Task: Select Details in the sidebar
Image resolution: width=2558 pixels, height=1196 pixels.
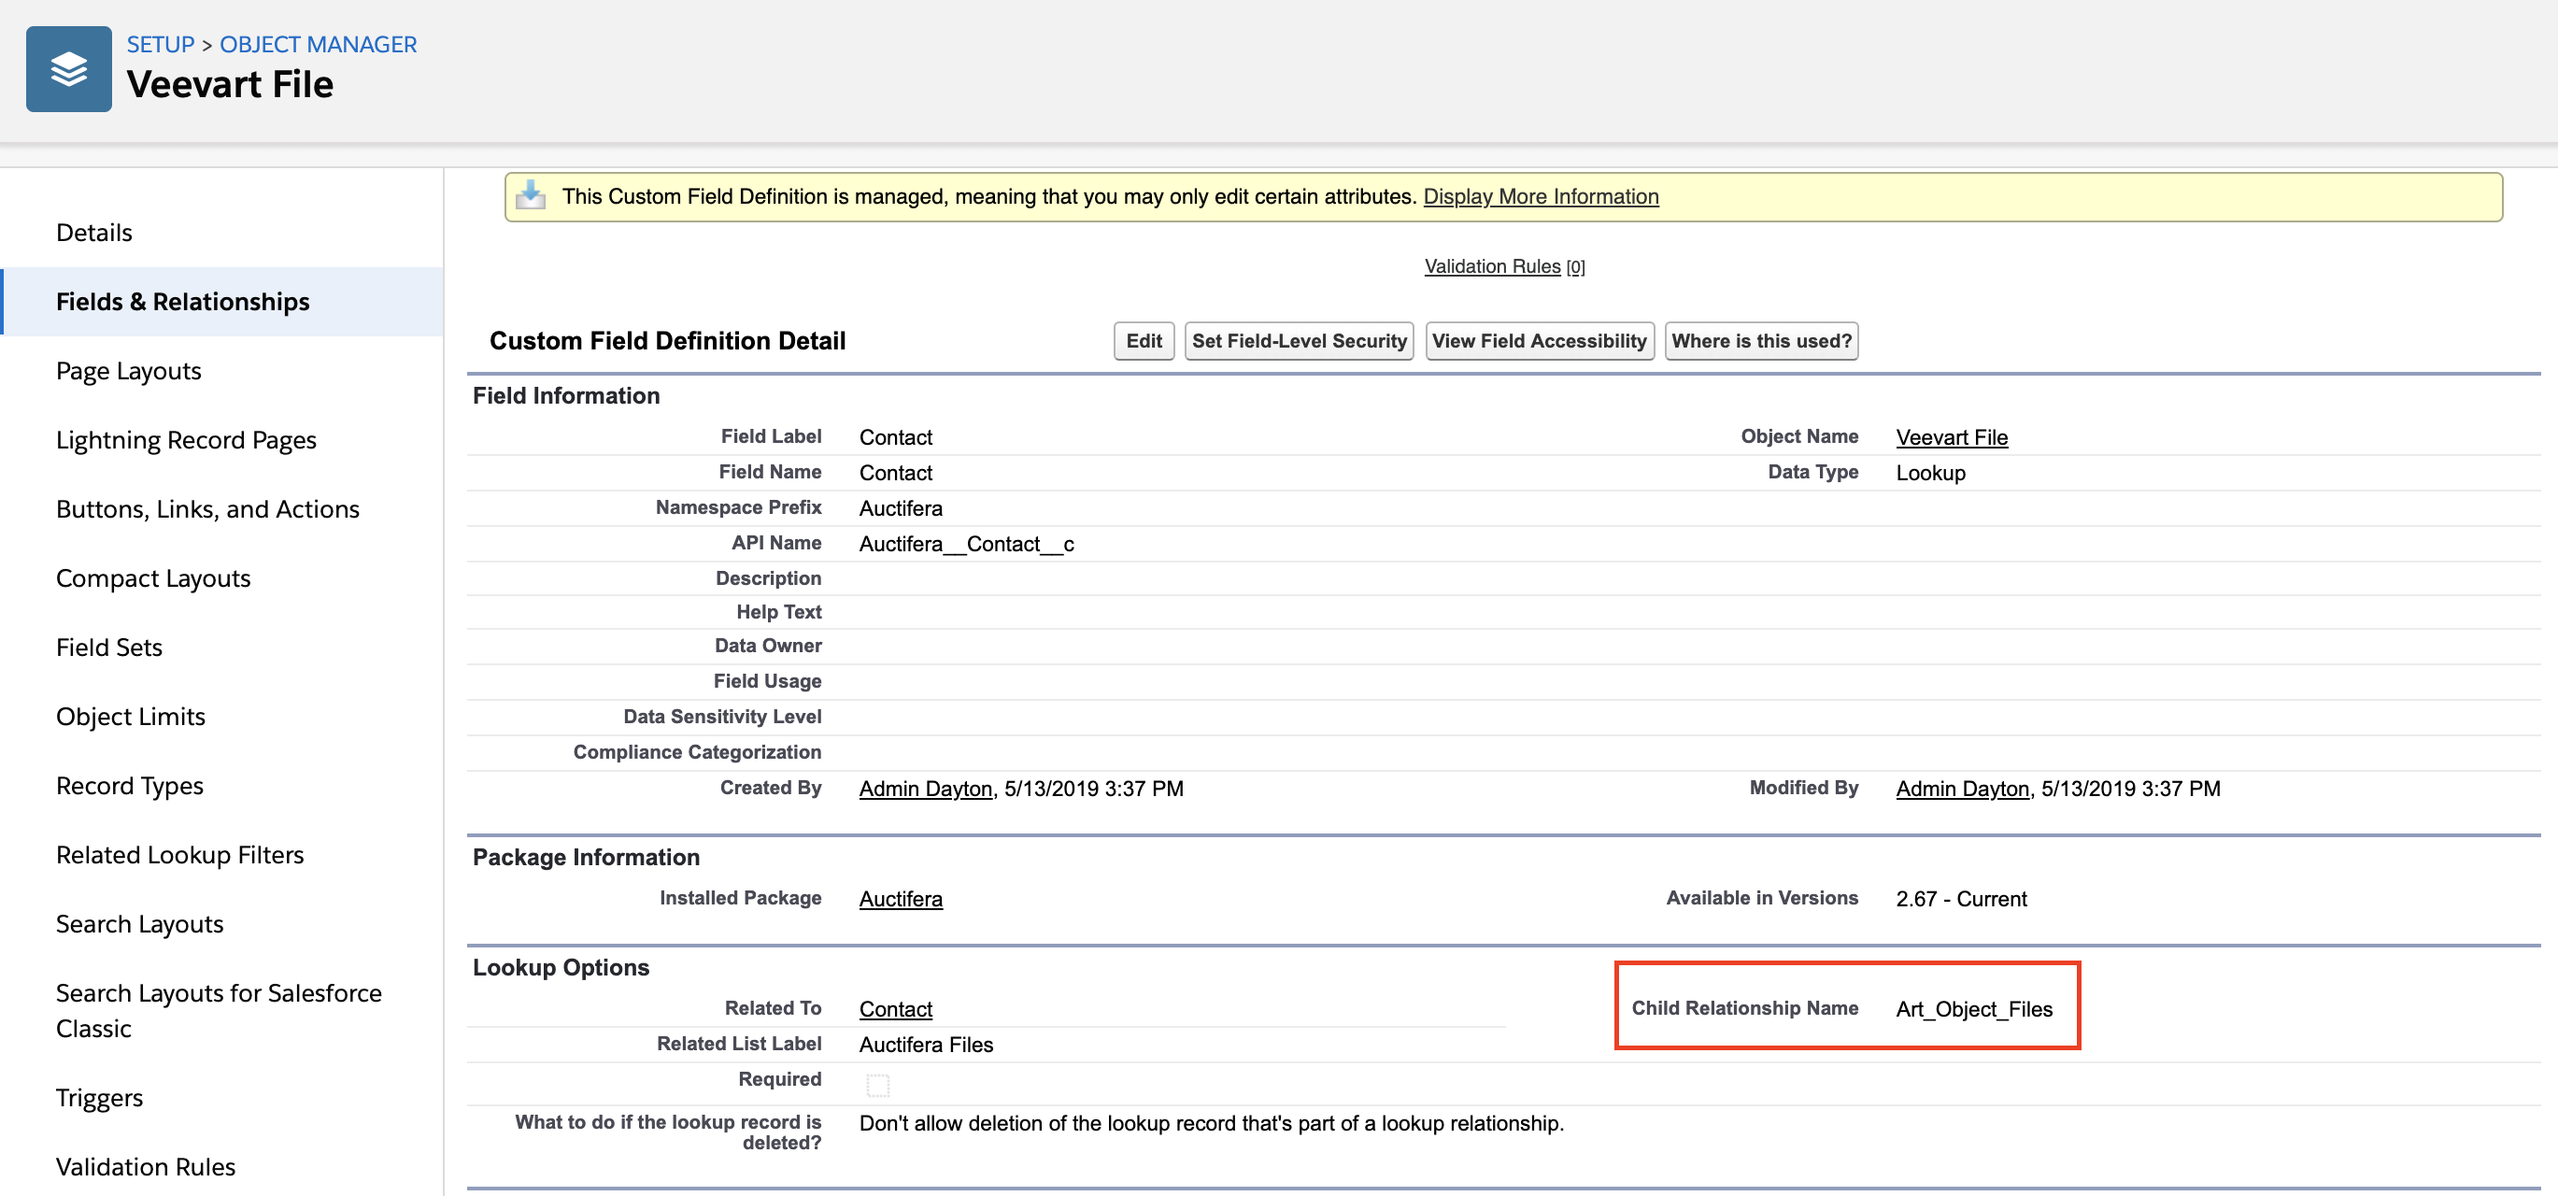Action: (x=94, y=232)
